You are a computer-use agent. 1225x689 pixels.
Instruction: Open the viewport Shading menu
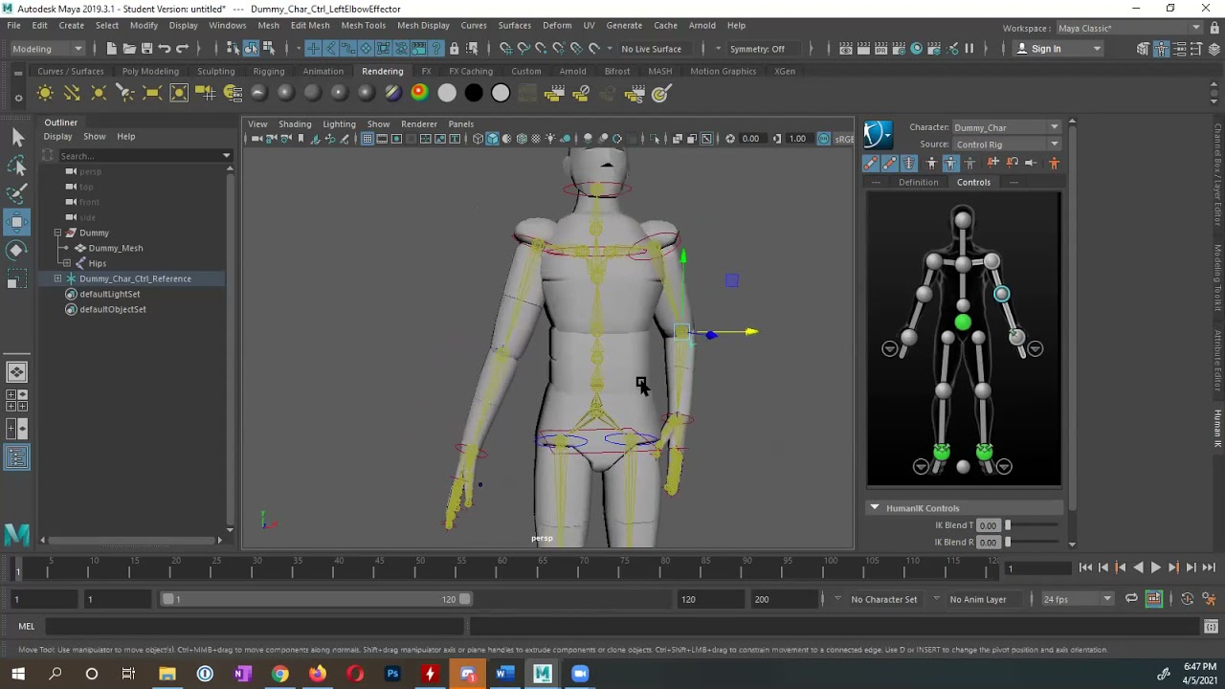click(x=295, y=123)
